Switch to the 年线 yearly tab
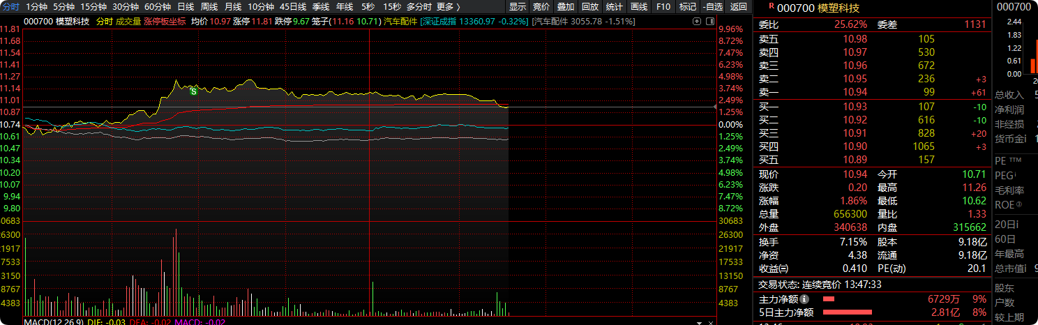 coord(345,6)
